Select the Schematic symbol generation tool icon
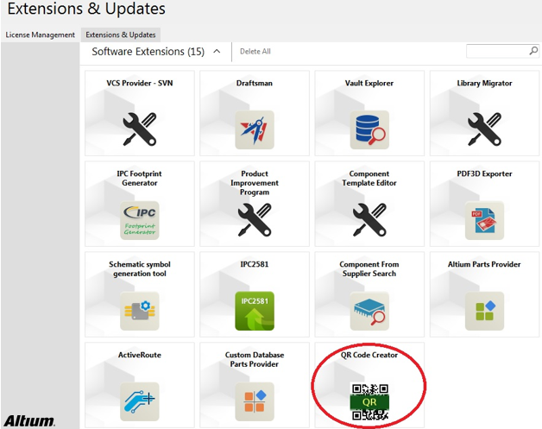 (140, 311)
